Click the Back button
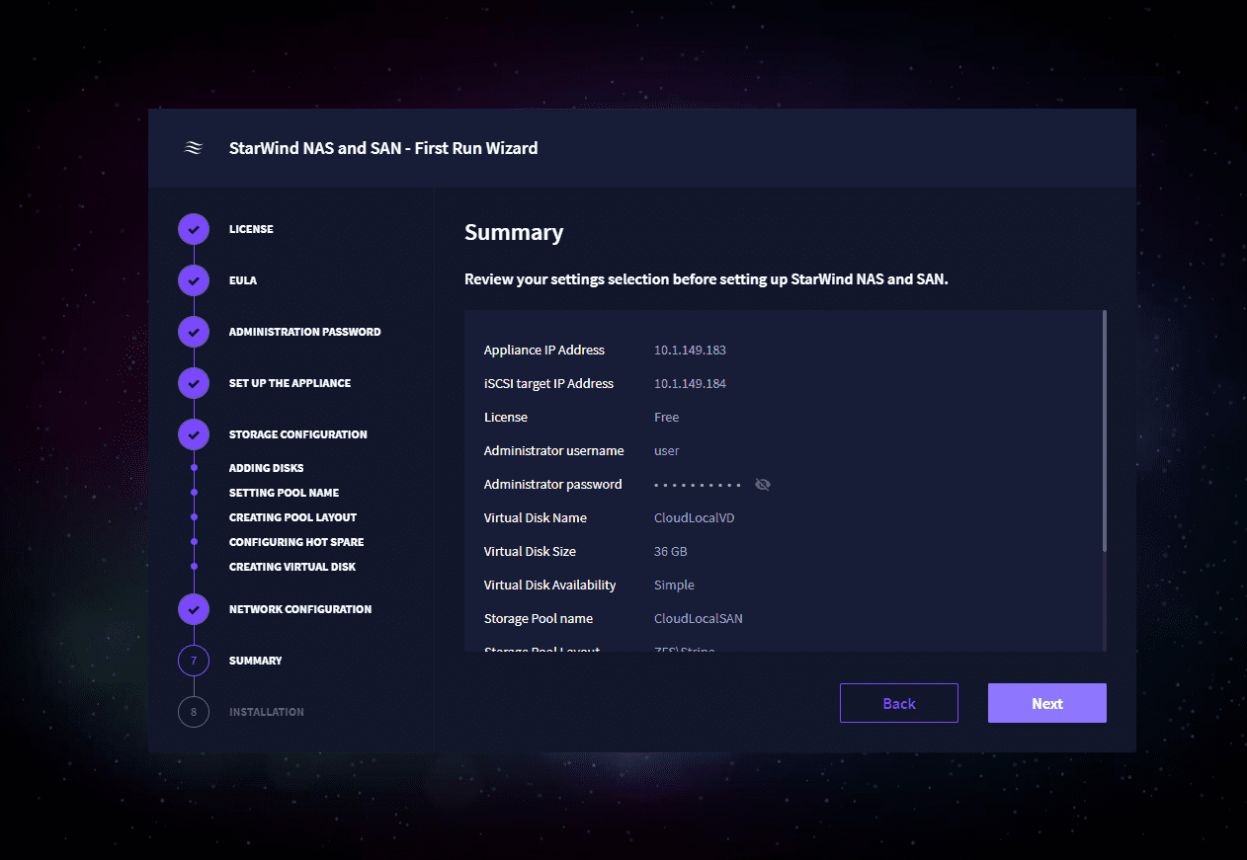Viewport: 1247px width, 860px height. click(899, 703)
